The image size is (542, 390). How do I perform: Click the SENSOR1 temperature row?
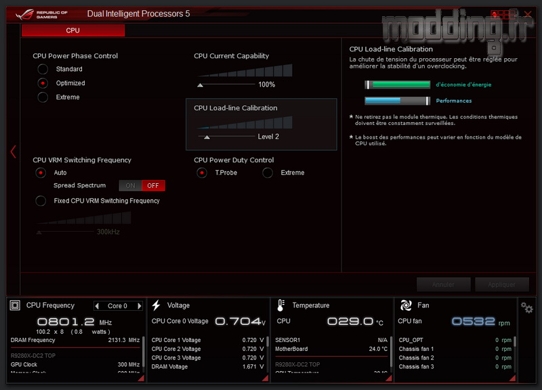point(331,340)
